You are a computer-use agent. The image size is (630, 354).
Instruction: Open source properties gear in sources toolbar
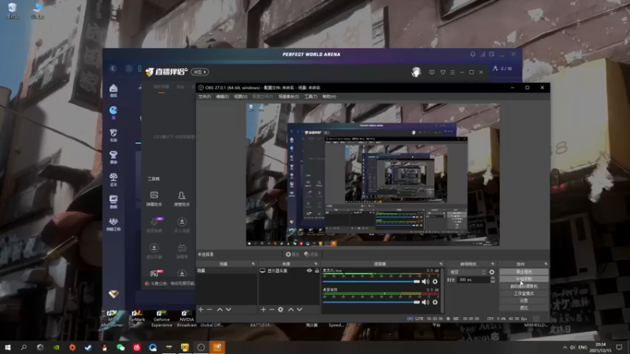[x=280, y=309]
